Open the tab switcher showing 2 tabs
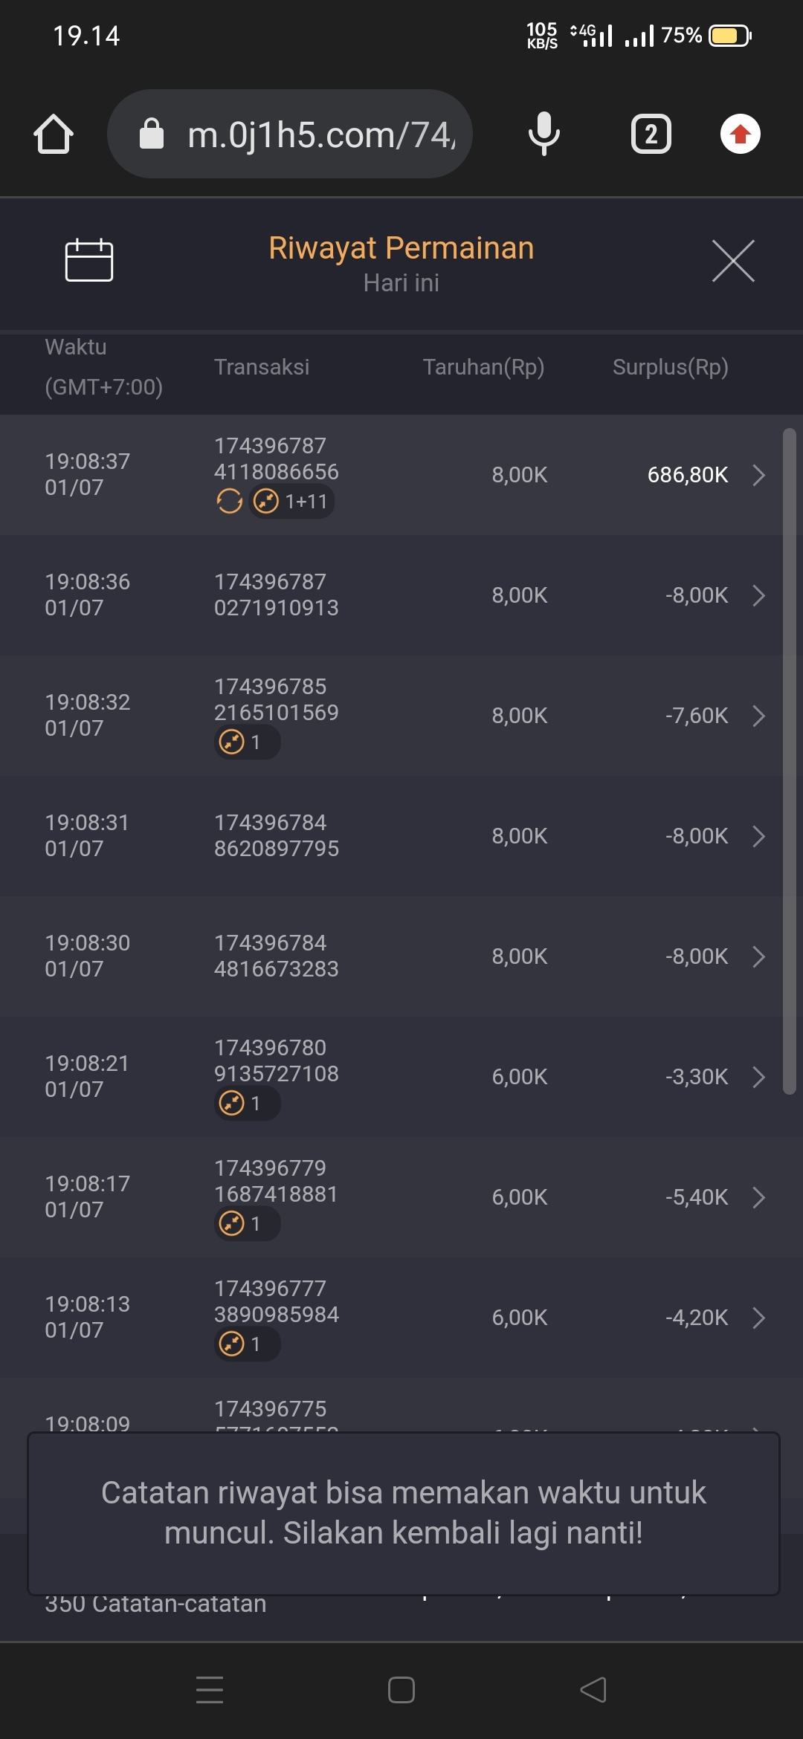 [651, 135]
